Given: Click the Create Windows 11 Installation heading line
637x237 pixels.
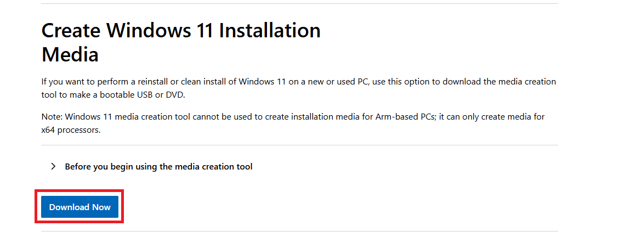Looking at the screenshot, I should click(x=181, y=31).
